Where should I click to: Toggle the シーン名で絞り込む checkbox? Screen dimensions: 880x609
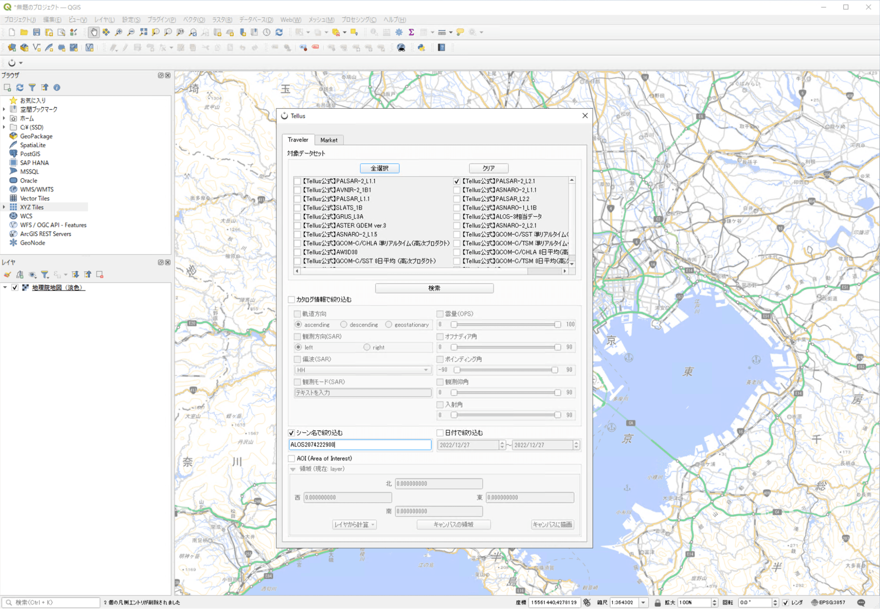[291, 433]
